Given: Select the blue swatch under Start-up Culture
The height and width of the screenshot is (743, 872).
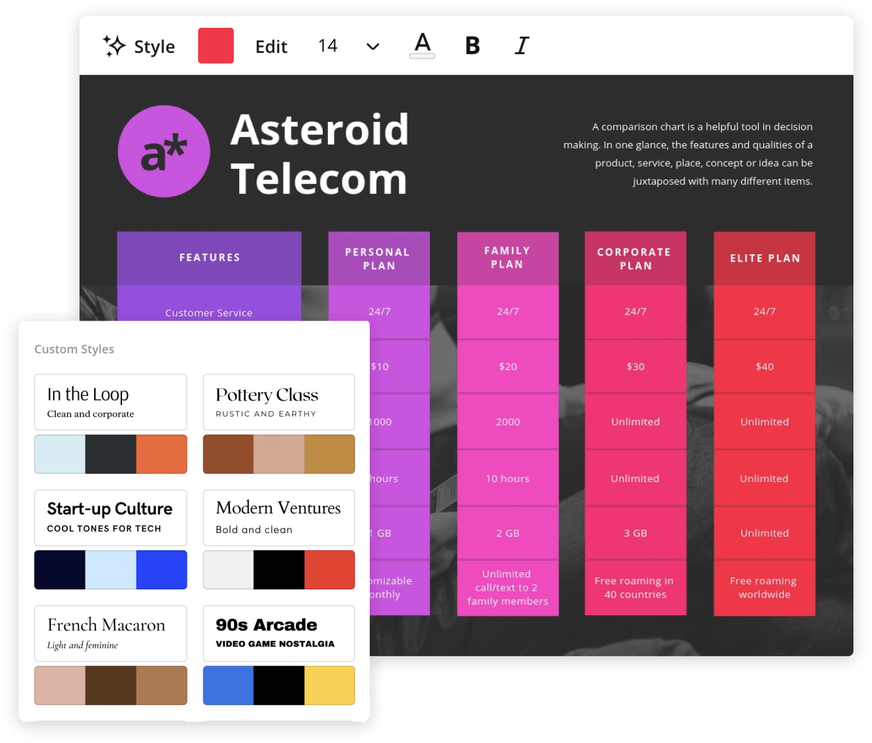Looking at the screenshot, I should click(x=161, y=570).
